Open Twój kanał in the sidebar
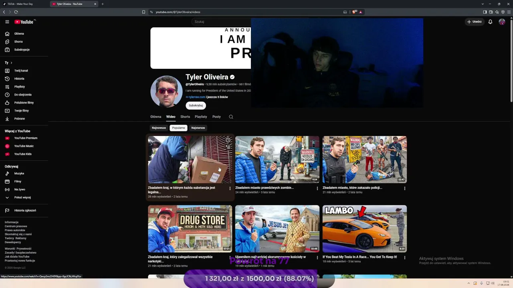This screenshot has height=288, width=513. (x=21, y=71)
